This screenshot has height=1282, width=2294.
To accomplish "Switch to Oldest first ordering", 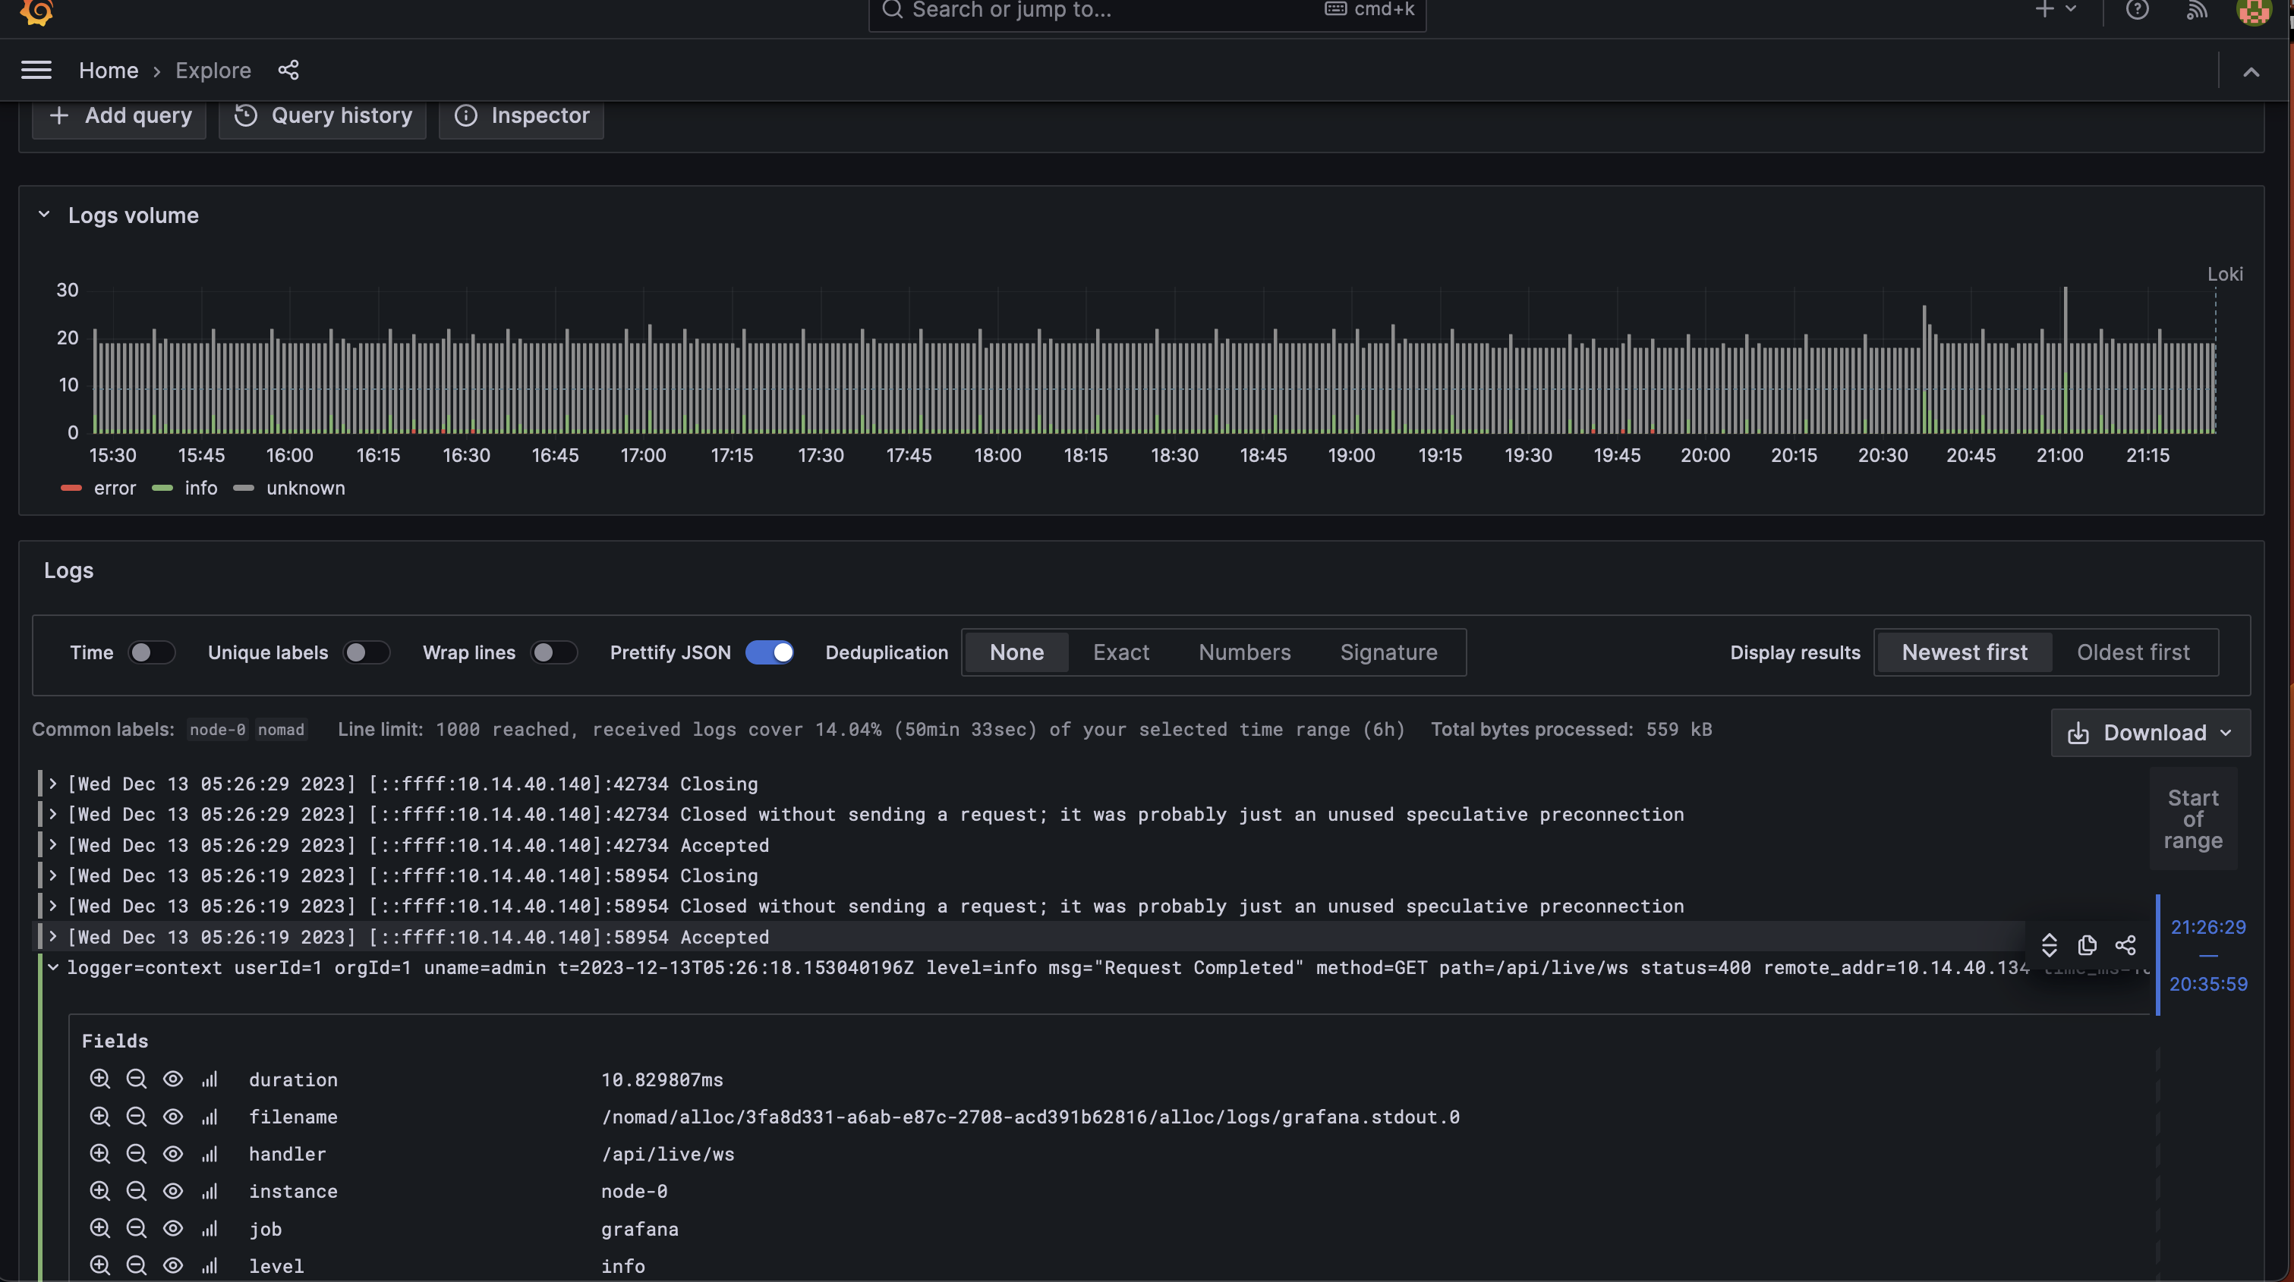I will pyautogui.click(x=2132, y=652).
